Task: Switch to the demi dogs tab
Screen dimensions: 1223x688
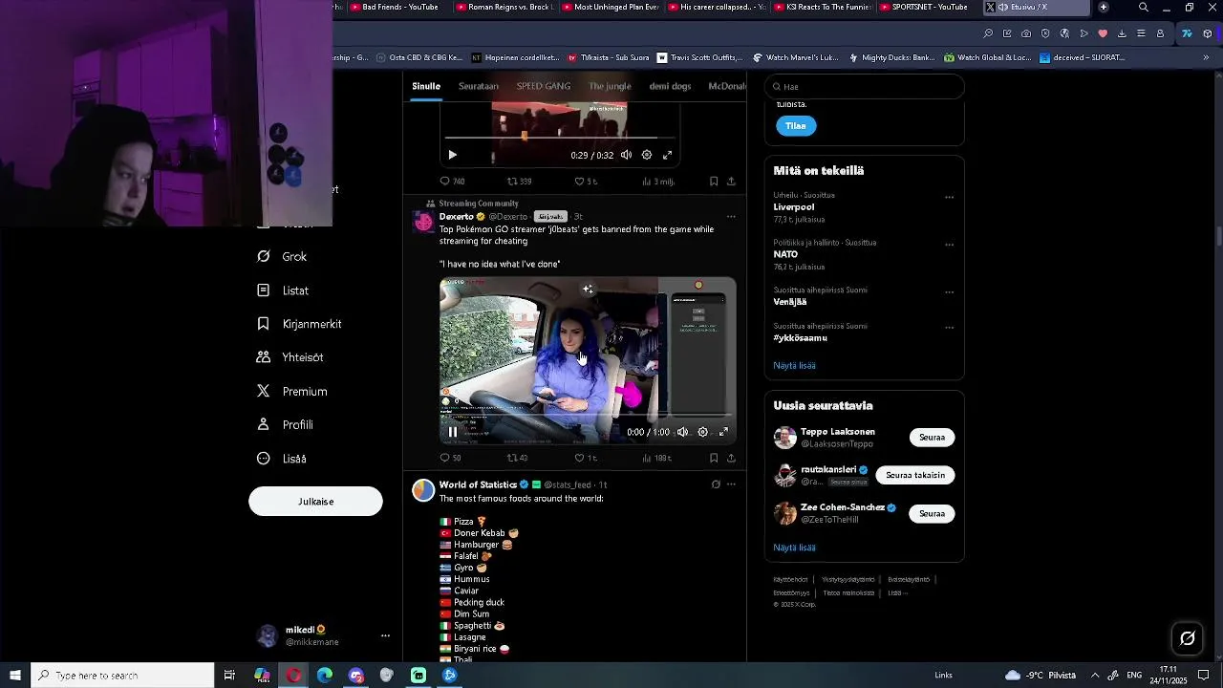Action: point(670,86)
